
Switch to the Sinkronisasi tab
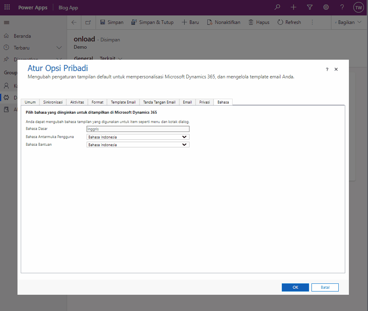point(53,102)
